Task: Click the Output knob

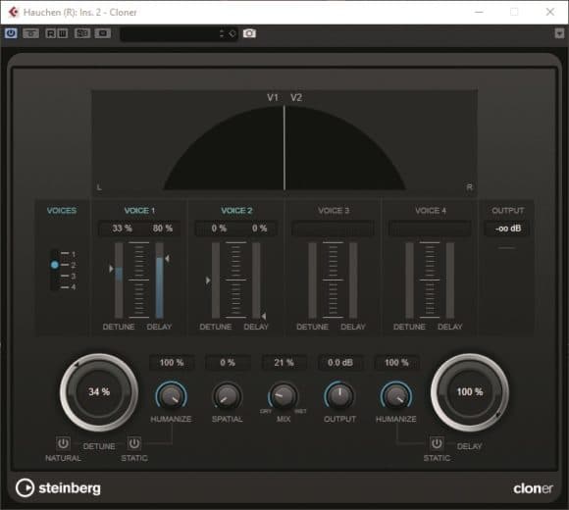Action: pos(339,395)
